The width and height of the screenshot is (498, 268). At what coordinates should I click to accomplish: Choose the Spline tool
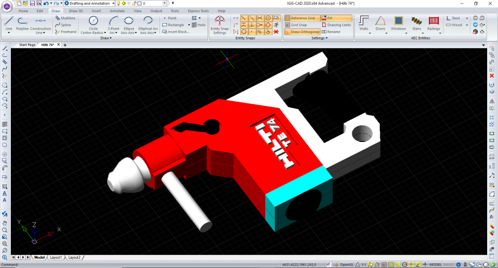[63, 25]
